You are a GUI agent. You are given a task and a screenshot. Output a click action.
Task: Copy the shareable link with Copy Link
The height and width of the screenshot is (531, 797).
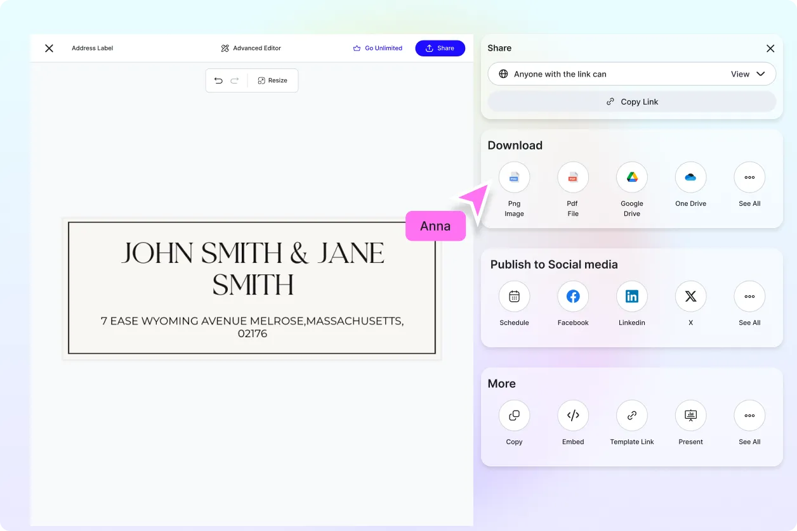coord(631,101)
